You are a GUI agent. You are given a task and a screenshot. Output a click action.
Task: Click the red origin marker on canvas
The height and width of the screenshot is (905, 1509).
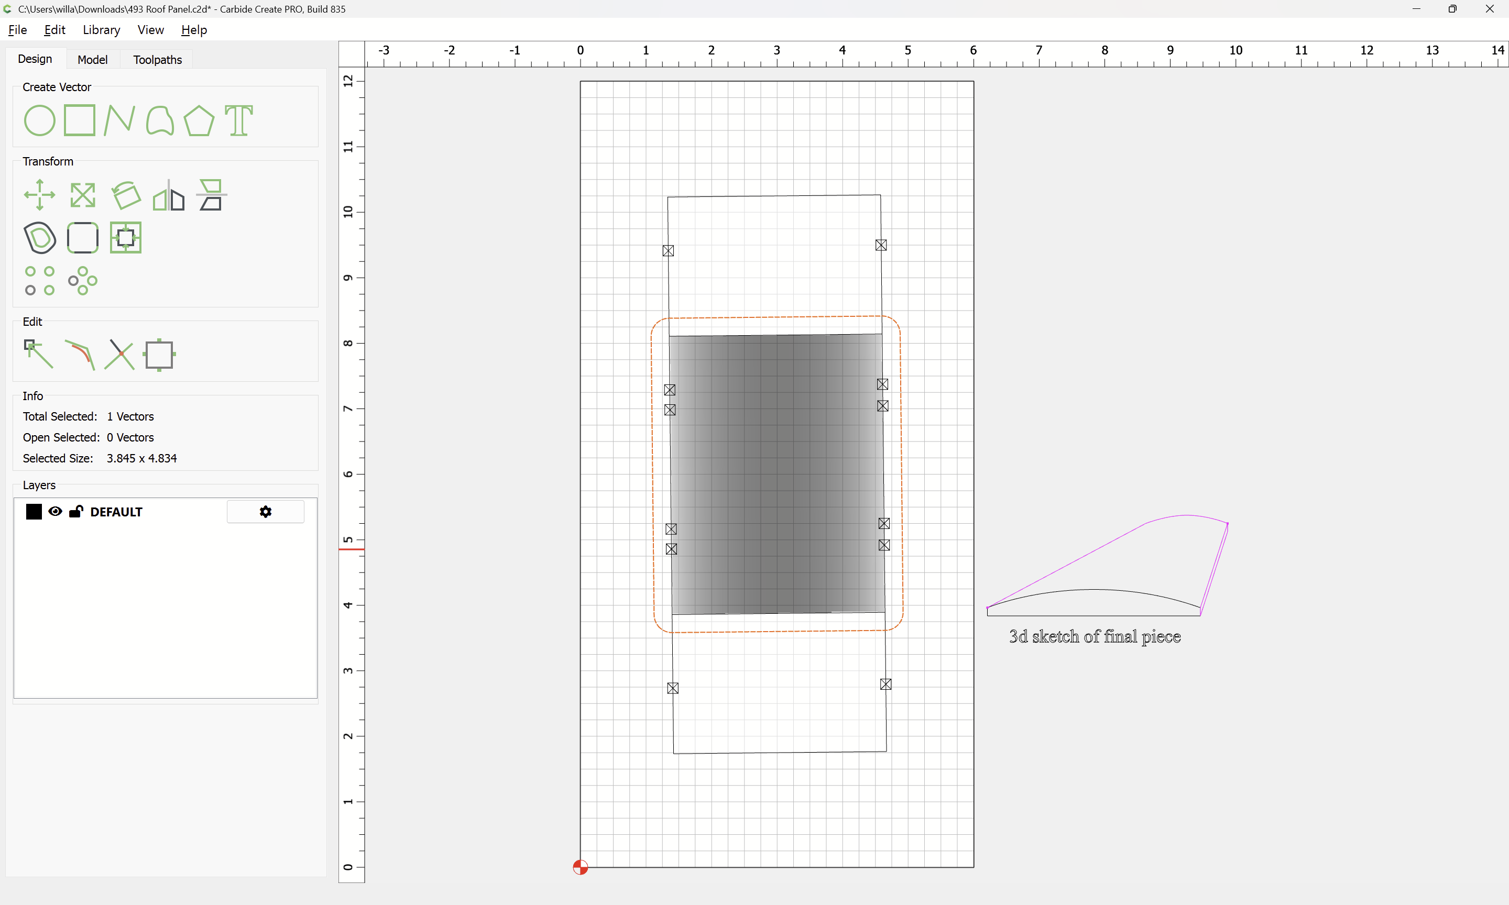click(x=580, y=867)
